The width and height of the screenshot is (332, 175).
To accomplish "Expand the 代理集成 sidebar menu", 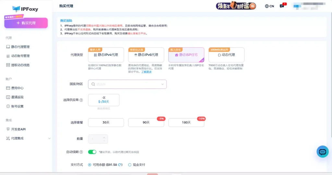I will pyautogui.click(x=49, y=138).
